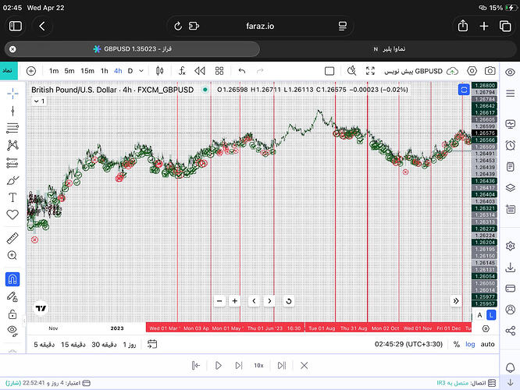
Task: Zoom out chart with minus button
Action: pos(219,301)
